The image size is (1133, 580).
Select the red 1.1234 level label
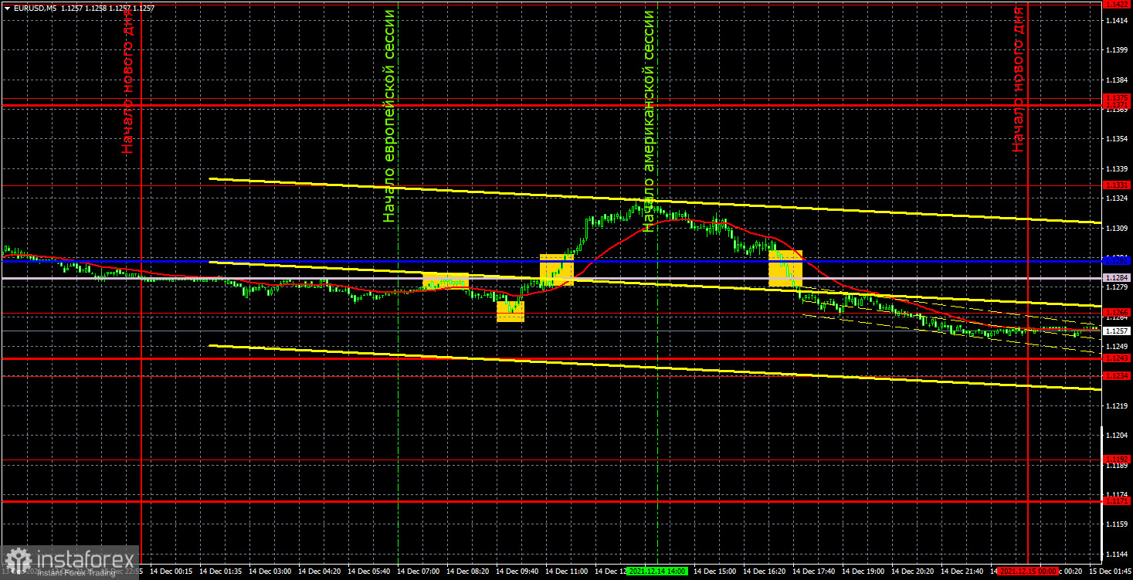coord(1116,375)
